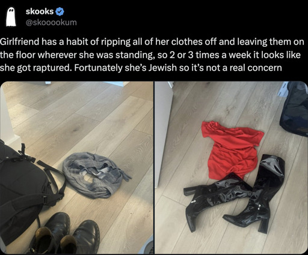
Task: Visit the @skooookum handle
Action: [51, 22]
